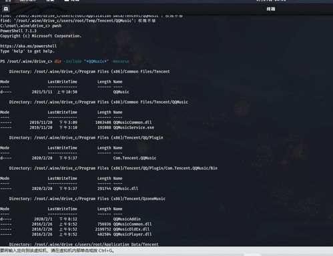Click Directory line ending in Com.Tencent.QQMusic/Bin
This screenshot has width=333, height=256.
point(113,168)
